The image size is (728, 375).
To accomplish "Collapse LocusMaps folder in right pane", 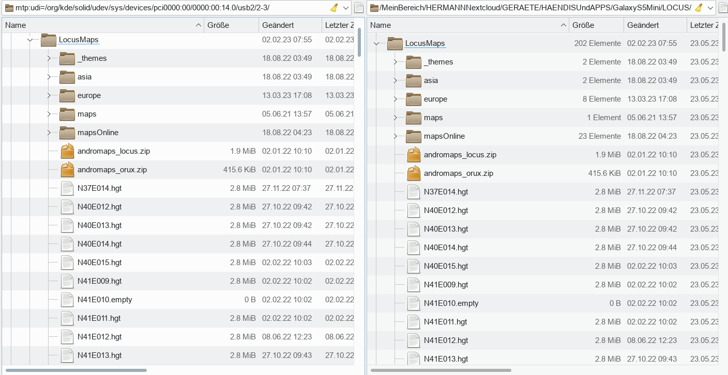I will (376, 43).
